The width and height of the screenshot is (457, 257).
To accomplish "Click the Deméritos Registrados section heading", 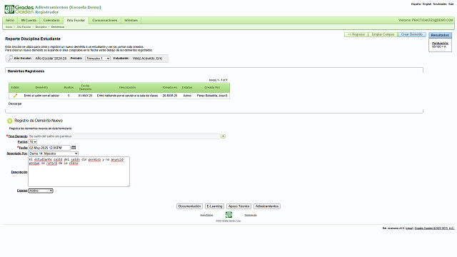I will coord(26,71).
